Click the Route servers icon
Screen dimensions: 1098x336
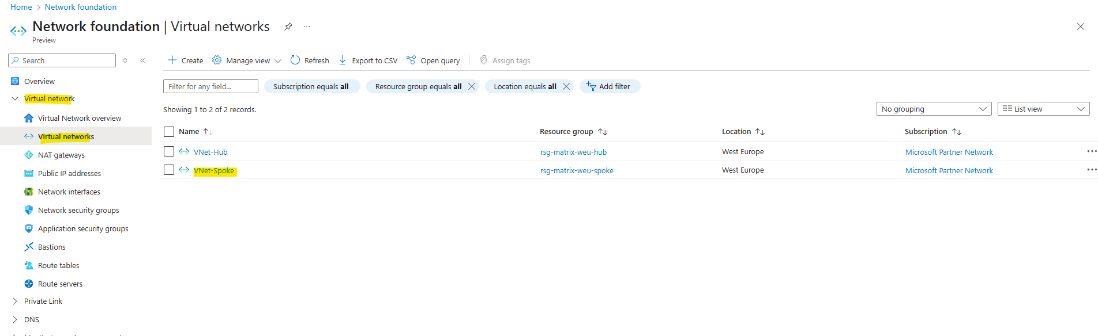(x=29, y=284)
